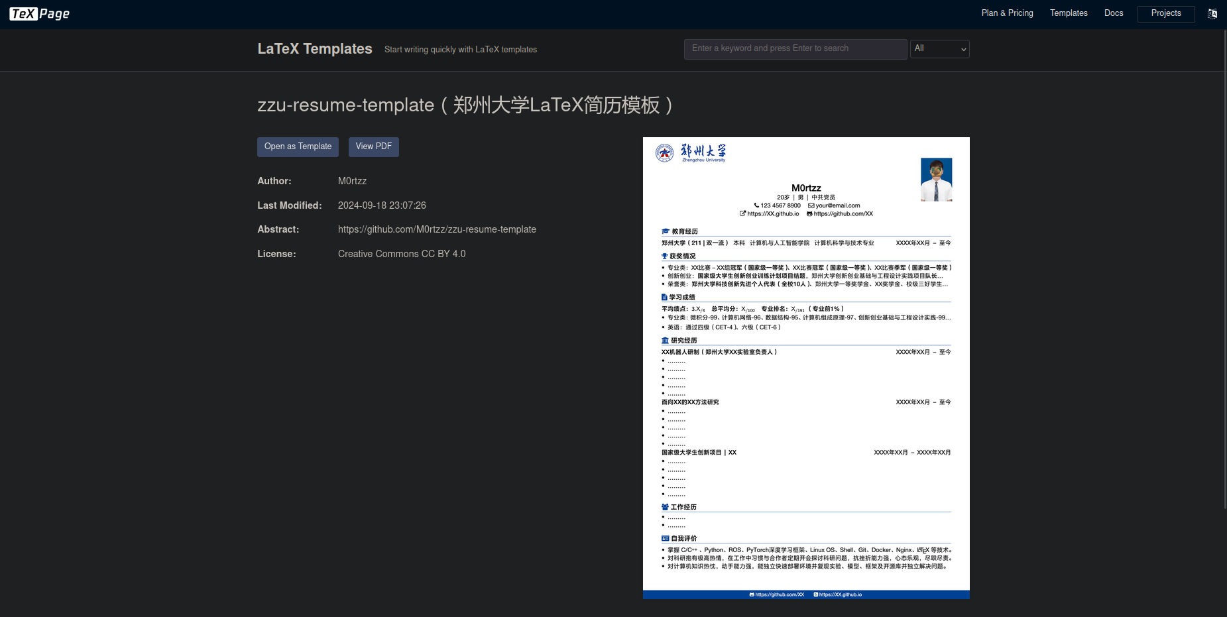
Task: Go to the Docs section
Action: 1113,13
